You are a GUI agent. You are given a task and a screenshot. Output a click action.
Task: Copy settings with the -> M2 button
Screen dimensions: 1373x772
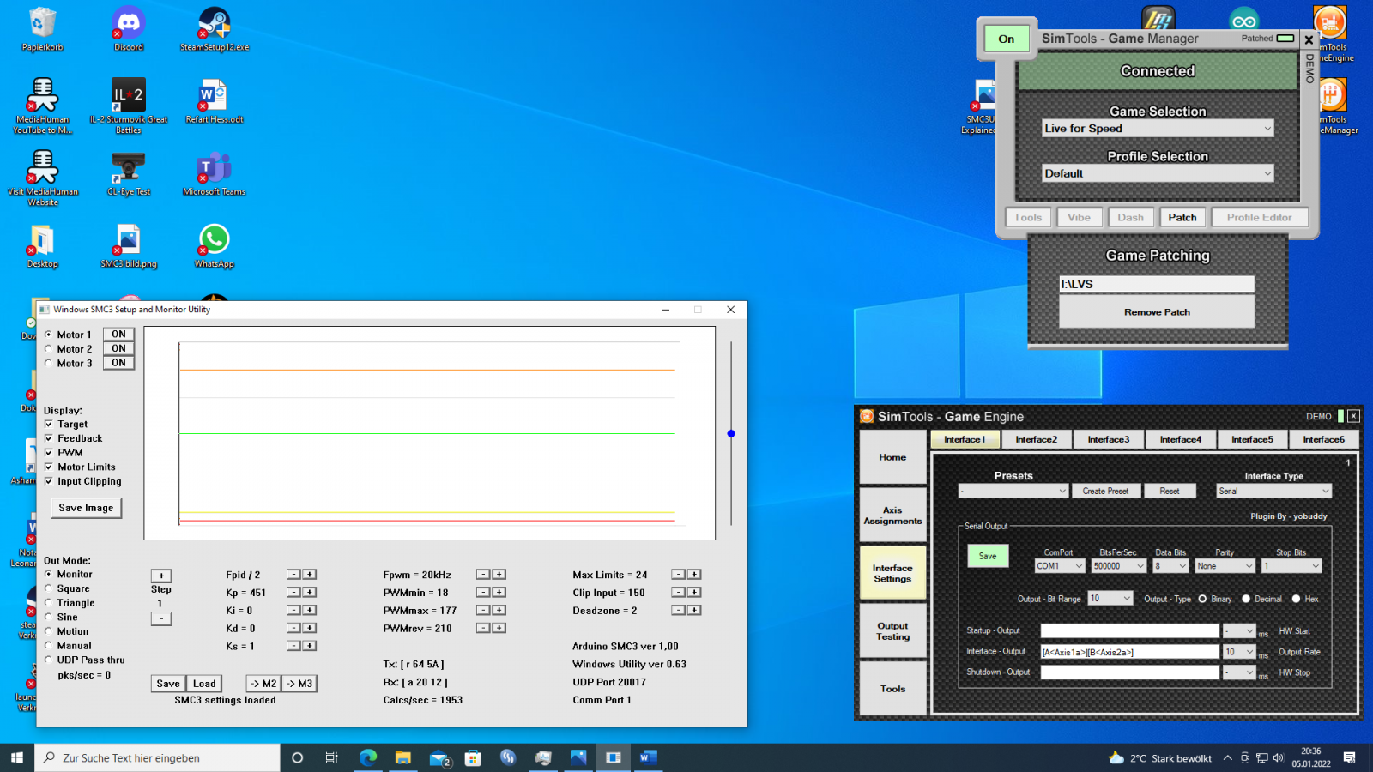(263, 684)
